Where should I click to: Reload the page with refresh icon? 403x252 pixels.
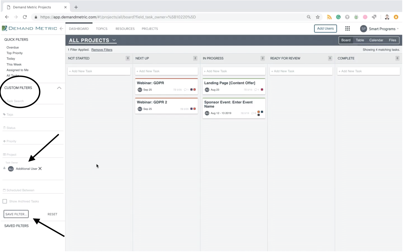(x=25, y=17)
